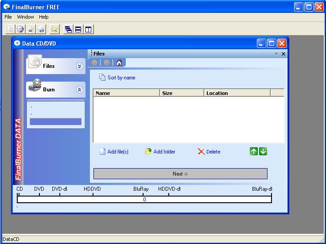This screenshot has height=244, width=326.
Task: Go to home page in Files panel
Action: click(x=119, y=63)
